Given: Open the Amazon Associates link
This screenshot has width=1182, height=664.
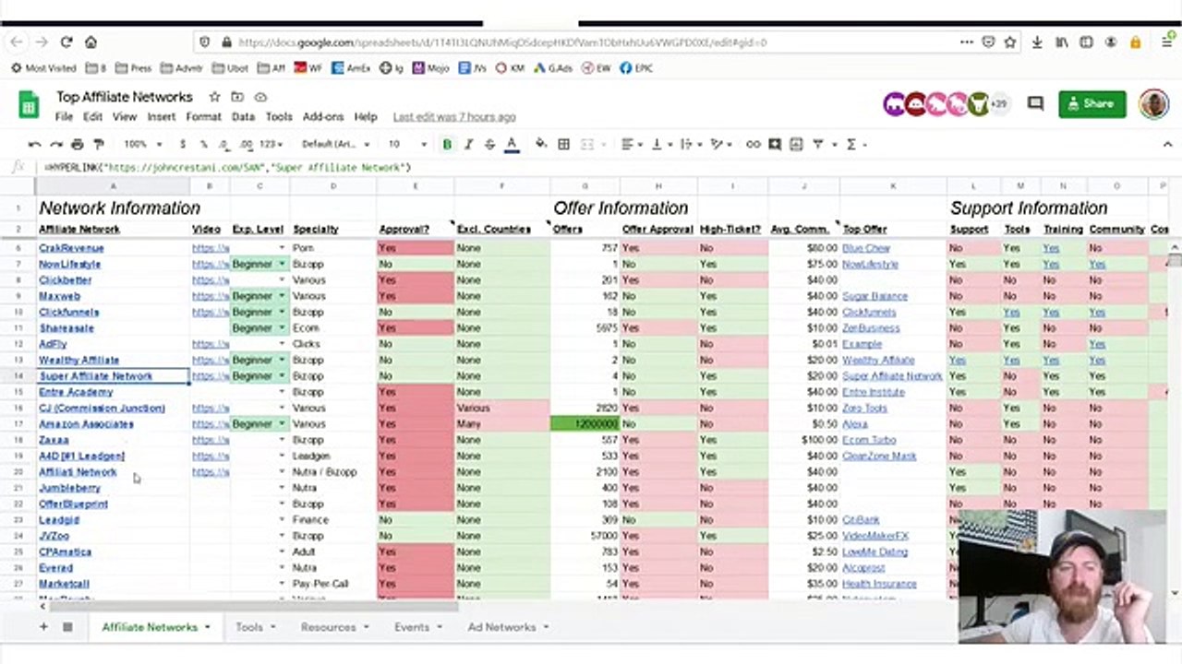Looking at the screenshot, I should coord(86,424).
